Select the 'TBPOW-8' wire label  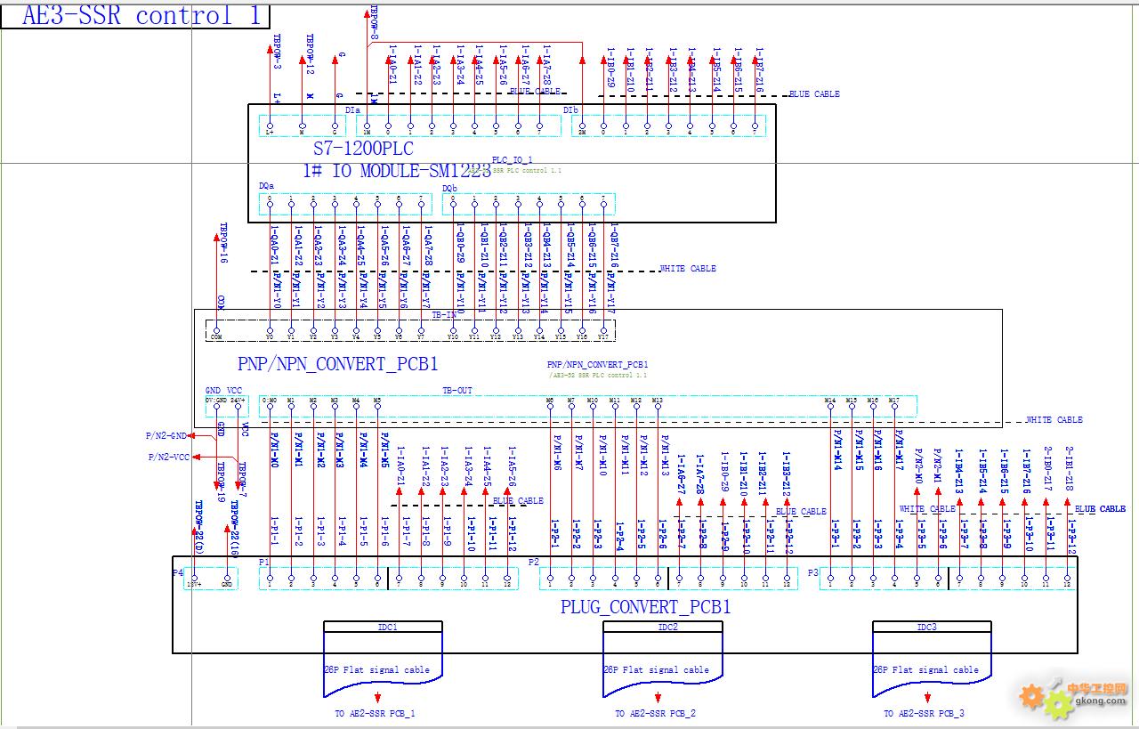coord(374,24)
